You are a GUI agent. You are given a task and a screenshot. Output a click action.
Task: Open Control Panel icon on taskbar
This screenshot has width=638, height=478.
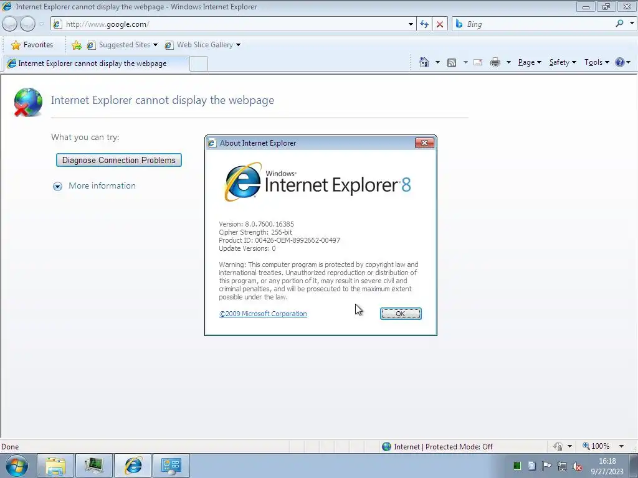pos(171,466)
